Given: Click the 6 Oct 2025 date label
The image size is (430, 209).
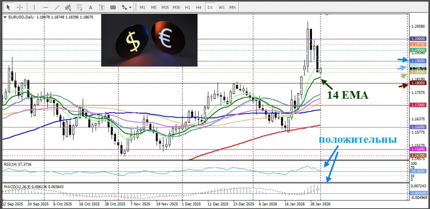Looking at the screenshot, I should [x=63, y=204].
